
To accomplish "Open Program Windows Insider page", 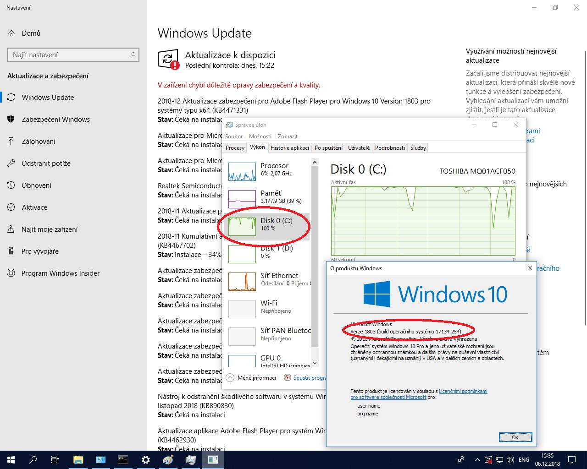I will (x=61, y=273).
